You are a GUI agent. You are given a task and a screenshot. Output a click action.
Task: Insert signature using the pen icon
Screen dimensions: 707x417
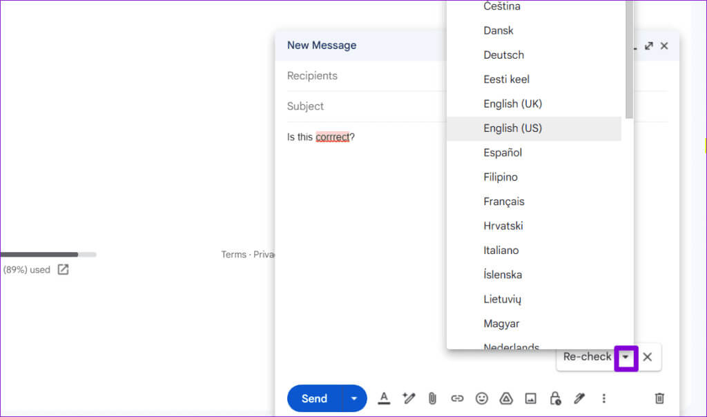coord(579,398)
